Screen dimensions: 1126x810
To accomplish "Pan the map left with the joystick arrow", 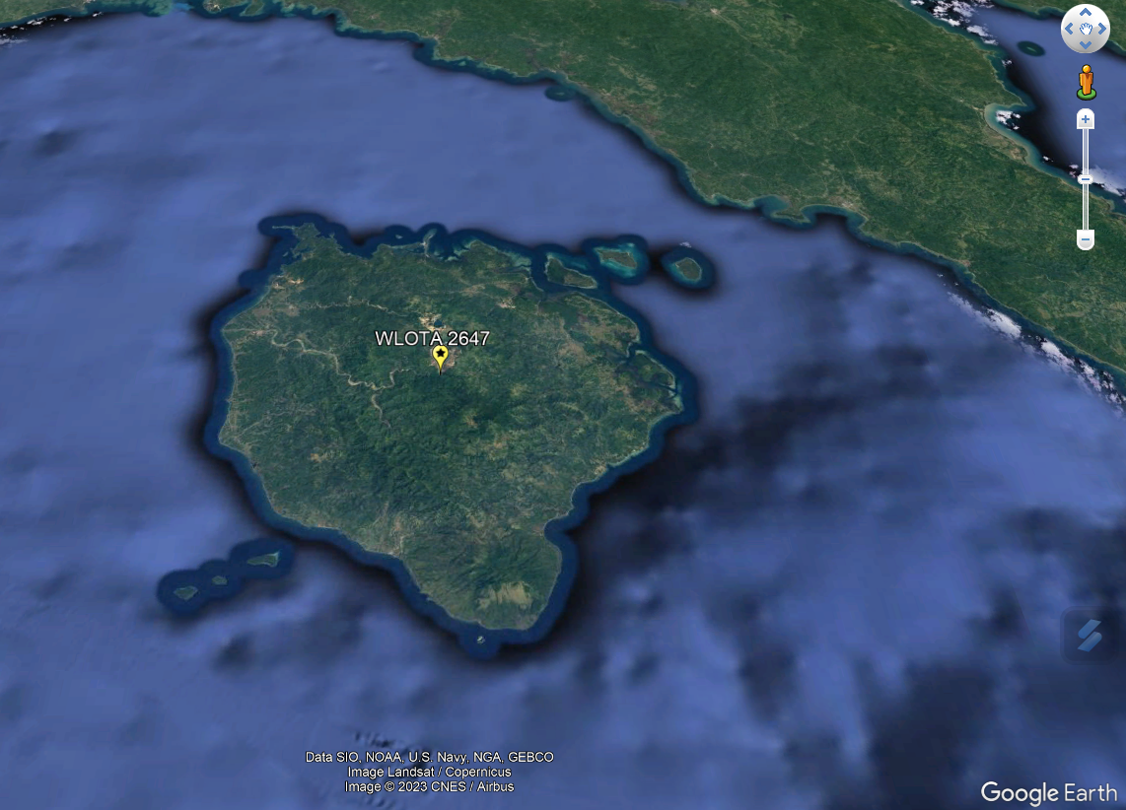I will pyautogui.click(x=1069, y=30).
